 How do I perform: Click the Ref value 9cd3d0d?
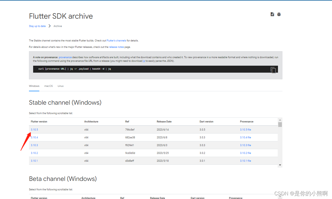pos(130,153)
